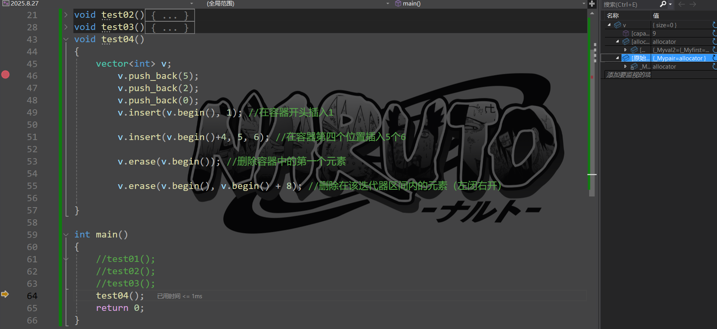Expand the collapsed test02() function
This screenshot has height=329, width=717.
pyautogui.click(x=66, y=15)
